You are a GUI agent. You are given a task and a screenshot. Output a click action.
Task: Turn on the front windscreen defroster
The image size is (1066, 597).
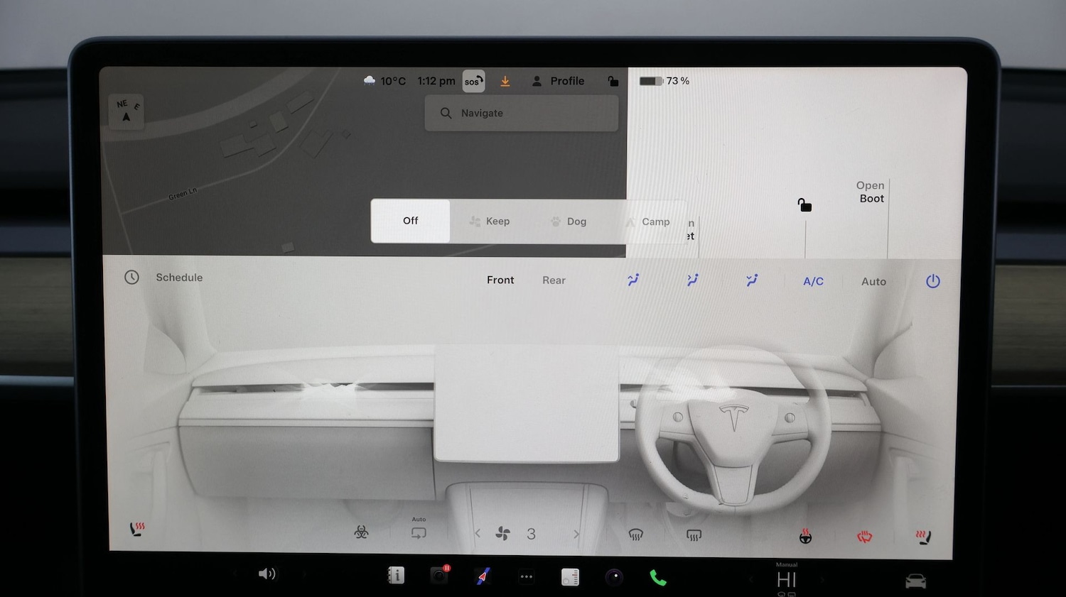point(636,535)
